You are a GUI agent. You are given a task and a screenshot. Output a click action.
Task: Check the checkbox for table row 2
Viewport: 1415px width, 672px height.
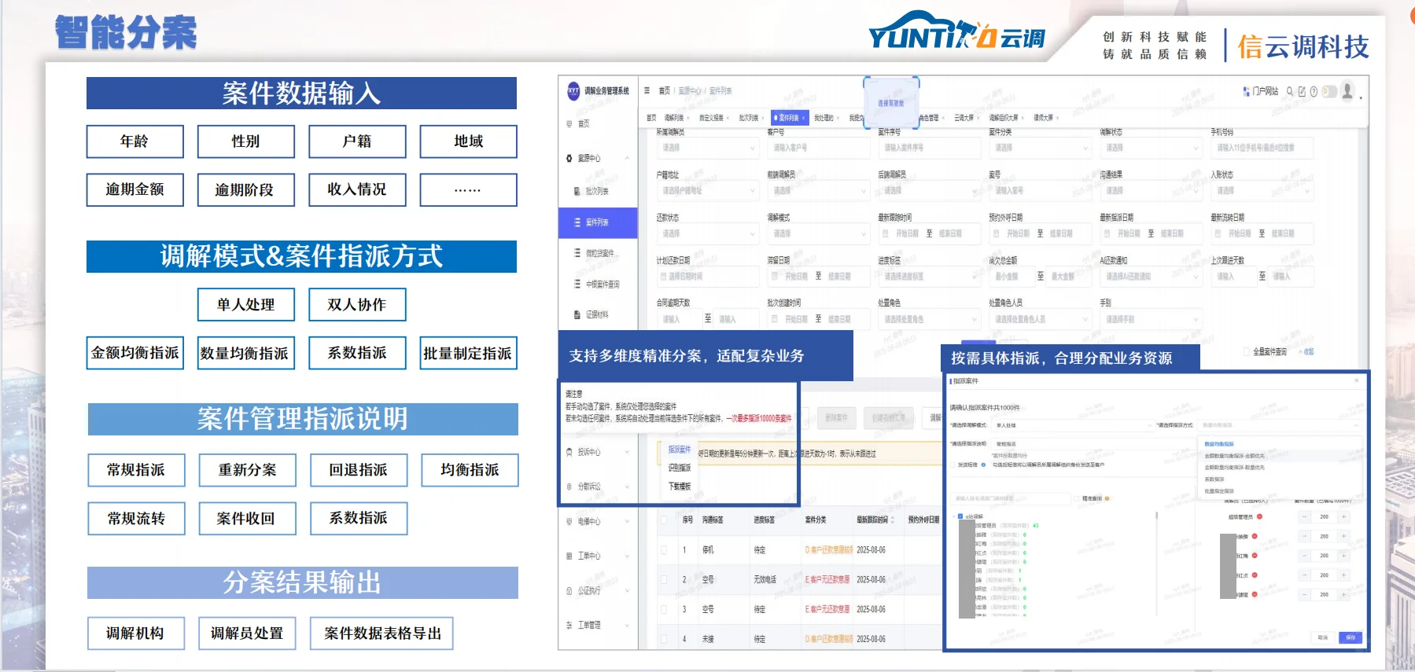[x=664, y=579]
